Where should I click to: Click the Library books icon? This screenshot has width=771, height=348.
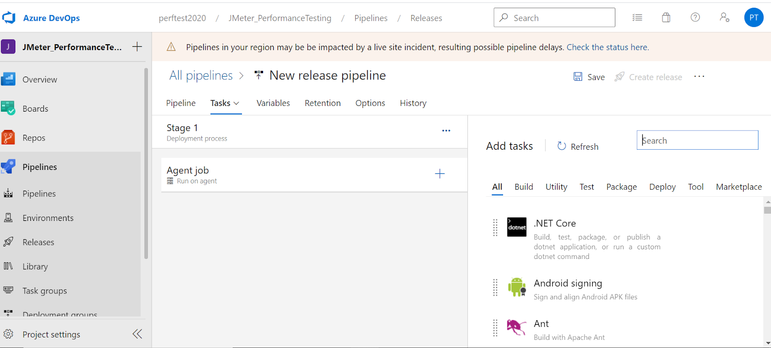click(8, 266)
